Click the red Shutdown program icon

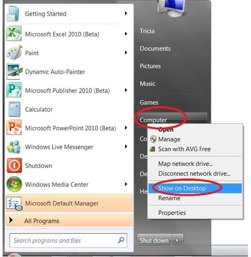[x=14, y=165]
